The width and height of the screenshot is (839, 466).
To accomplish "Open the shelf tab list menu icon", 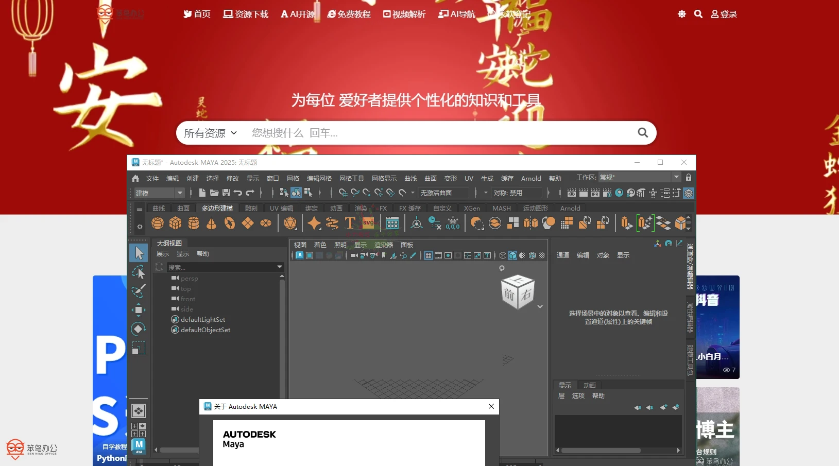I will pyautogui.click(x=140, y=210).
